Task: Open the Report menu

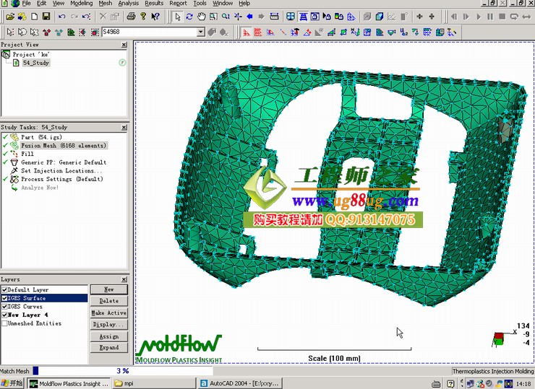Action: point(178,4)
